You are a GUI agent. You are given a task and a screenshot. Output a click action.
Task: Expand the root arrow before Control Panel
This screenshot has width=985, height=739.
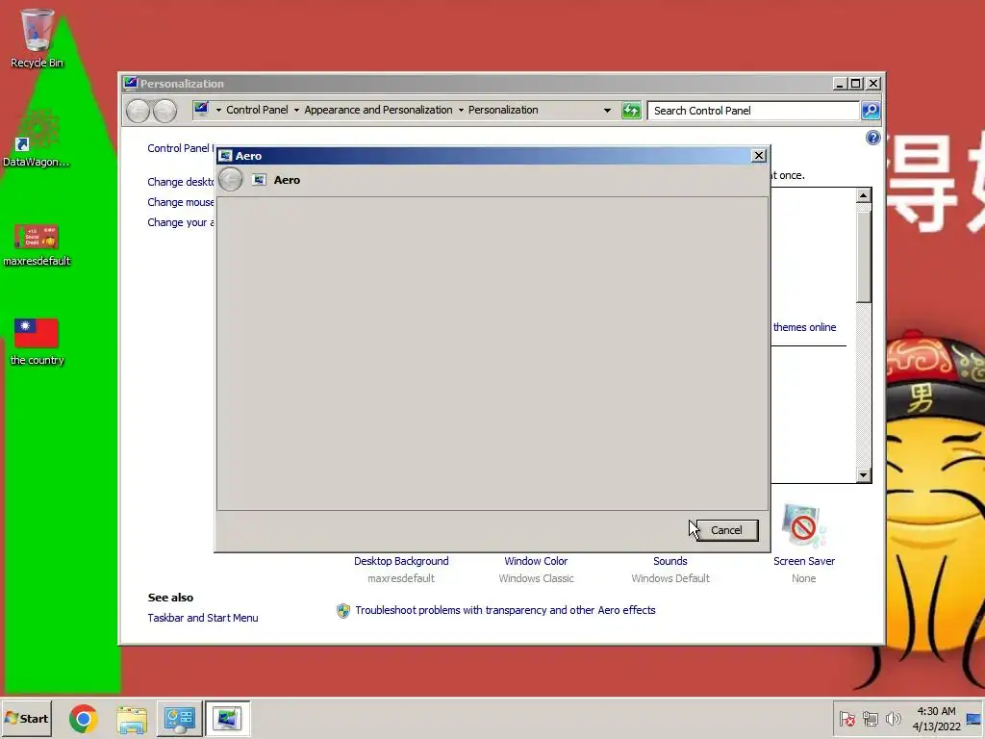click(218, 110)
